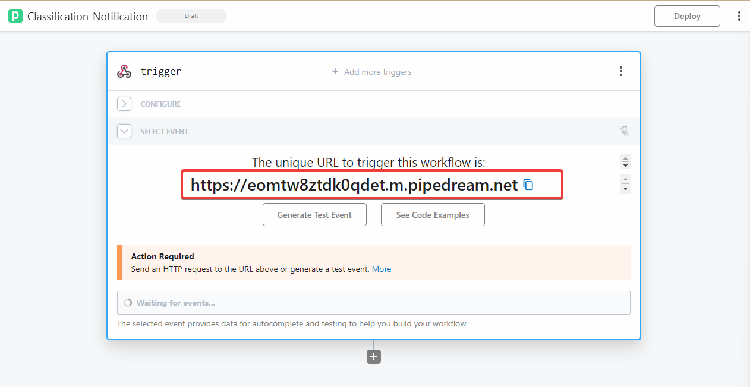750x387 pixels.
Task: Click the Draft status badge
Action: coord(191,16)
